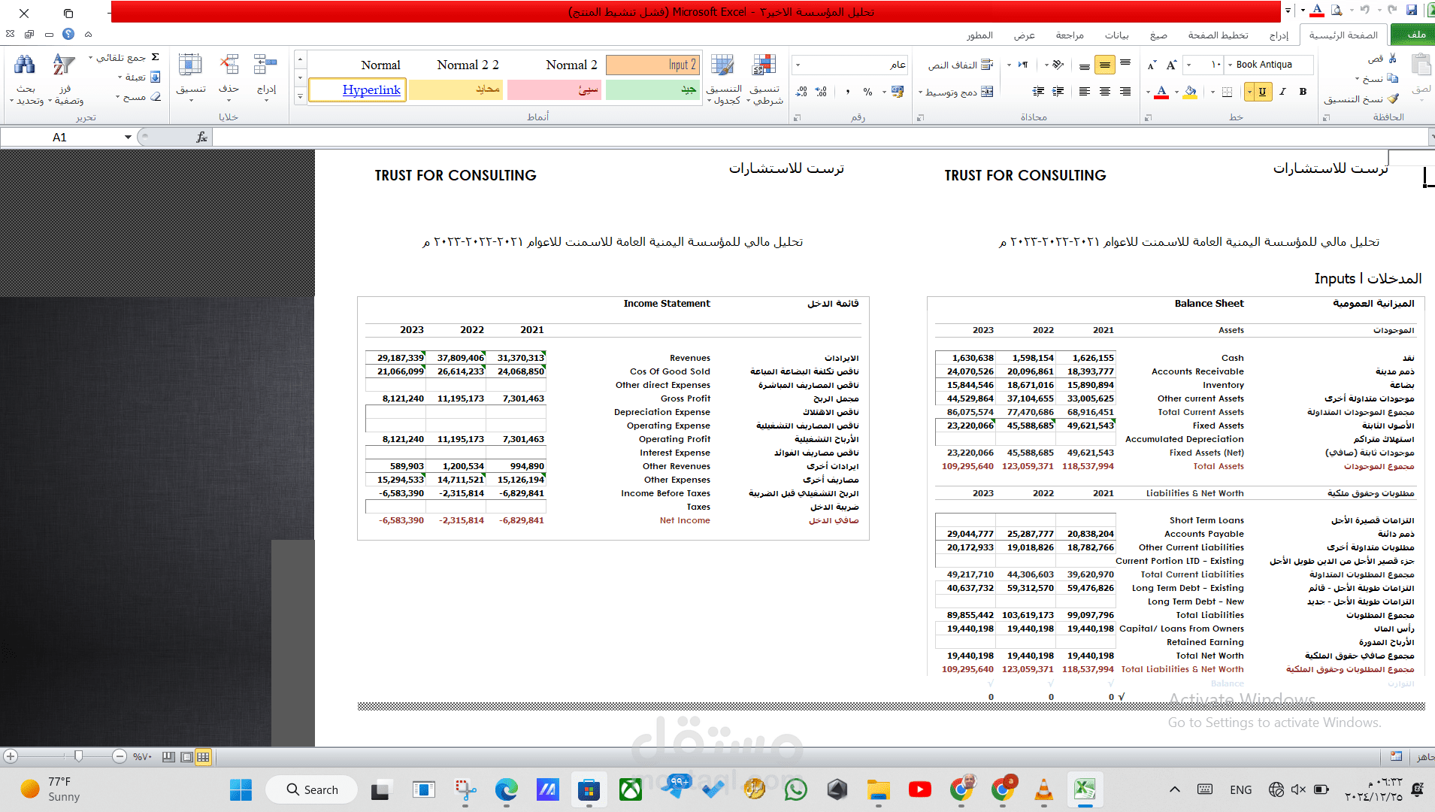Image resolution: width=1435 pixels, height=812 pixels.
Task: Apply the Good (جيد) cell style
Action: point(652,90)
